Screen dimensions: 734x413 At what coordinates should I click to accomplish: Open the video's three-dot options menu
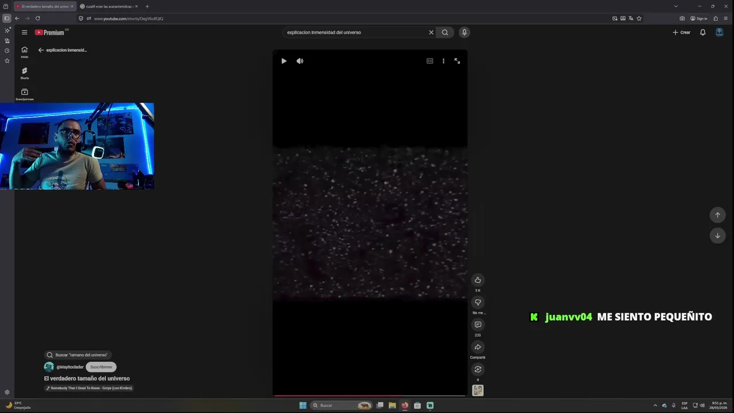pyautogui.click(x=443, y=61)
